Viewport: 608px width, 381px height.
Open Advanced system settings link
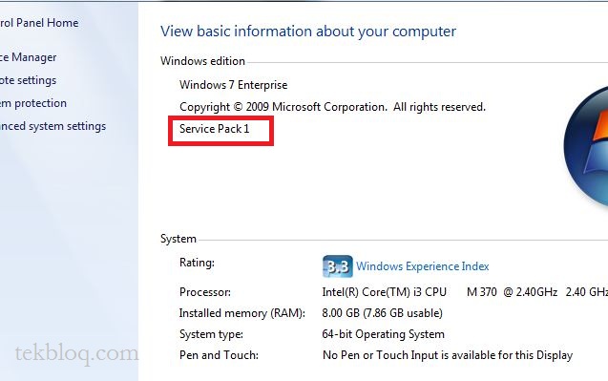click(x=52, y=126)
